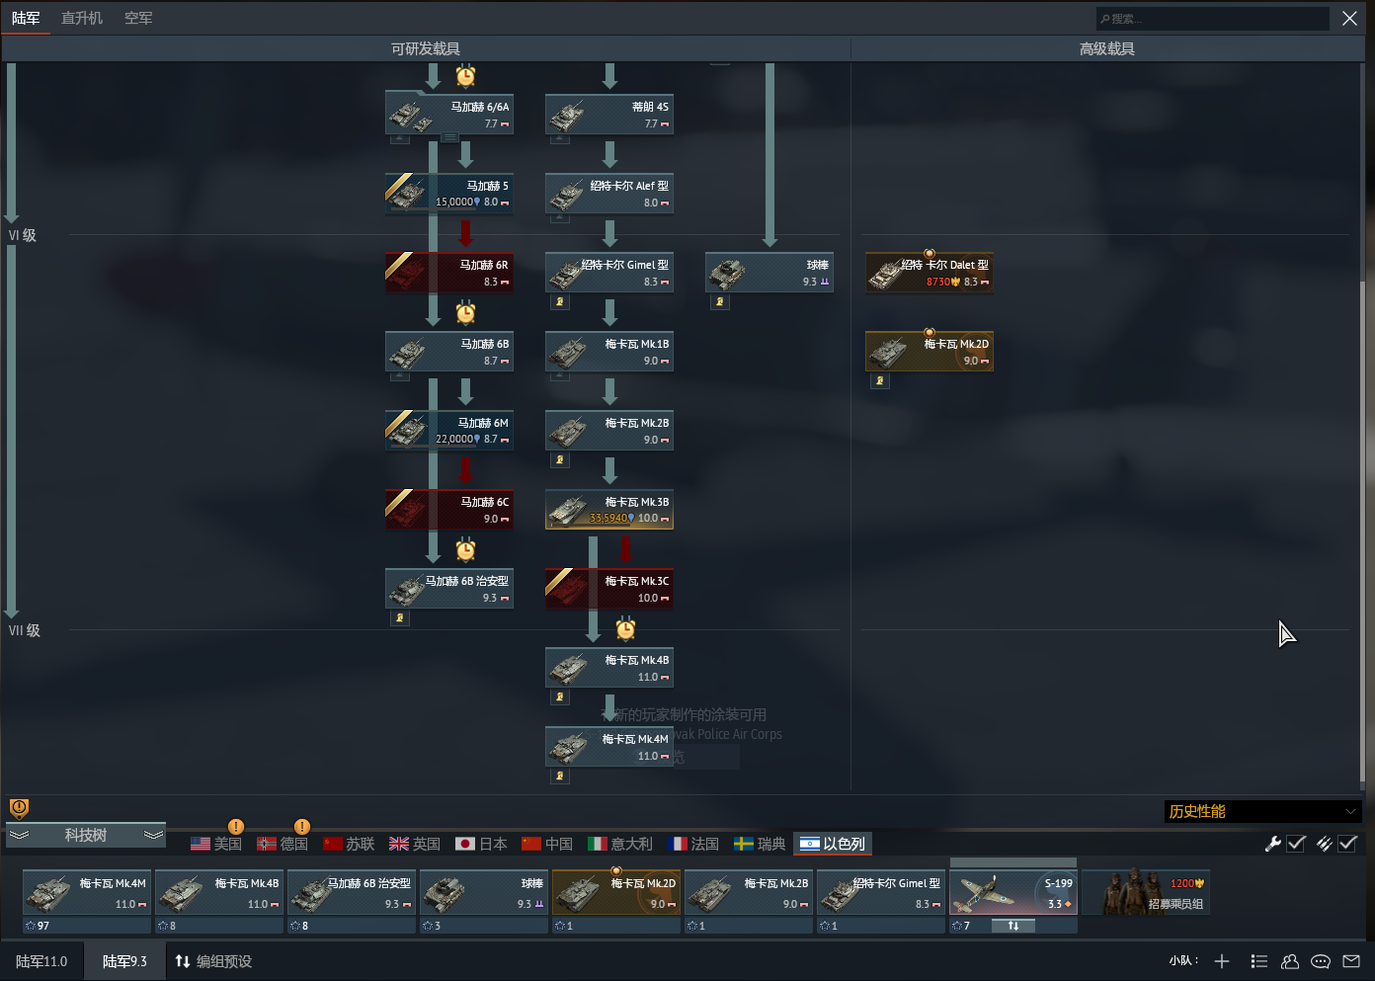Switch to the 直升机 tab
The image size is (1375, 981).
[x=82, y=18]
